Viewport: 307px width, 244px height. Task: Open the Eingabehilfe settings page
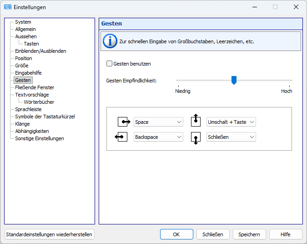28,73
